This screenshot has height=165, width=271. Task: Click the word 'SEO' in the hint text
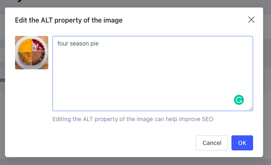pyautogui.click(x=207, y=119)
